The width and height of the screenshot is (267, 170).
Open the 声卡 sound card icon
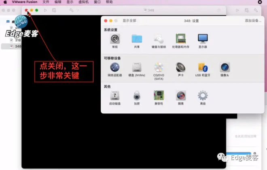(x=181, y=67)
